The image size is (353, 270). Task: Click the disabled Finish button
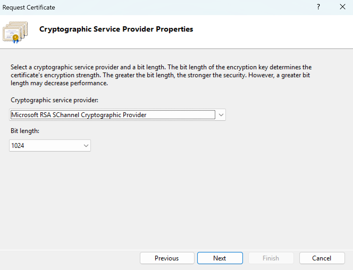(271, 258)
